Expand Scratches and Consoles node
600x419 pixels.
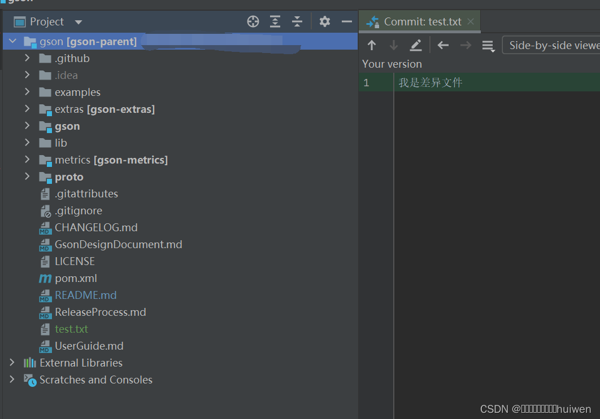click(12, 379)
